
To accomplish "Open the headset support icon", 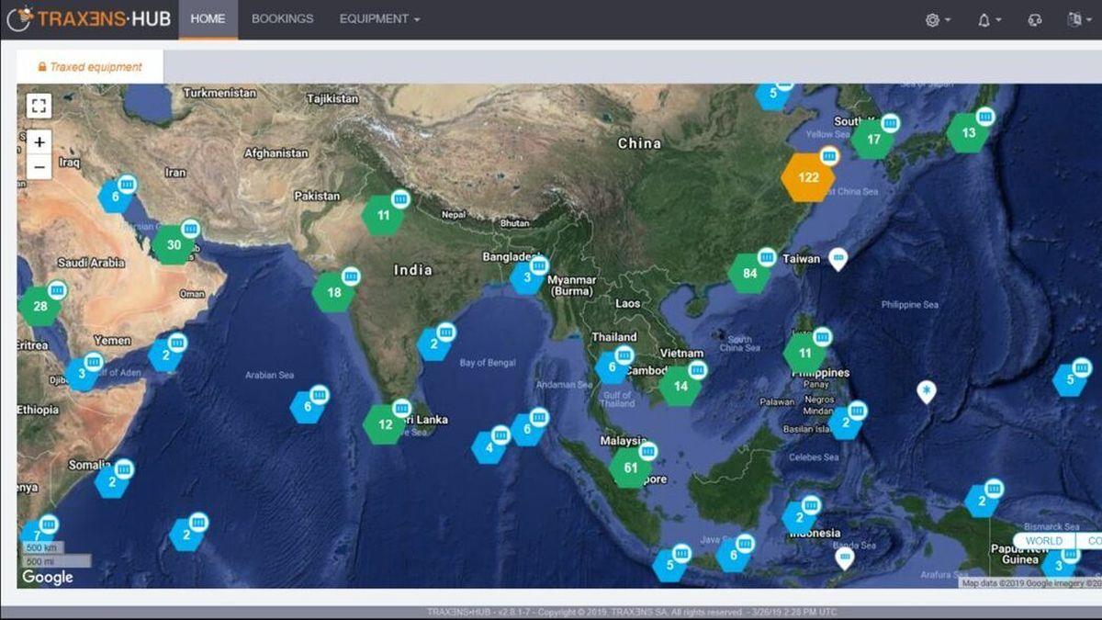I will 1036,19.
